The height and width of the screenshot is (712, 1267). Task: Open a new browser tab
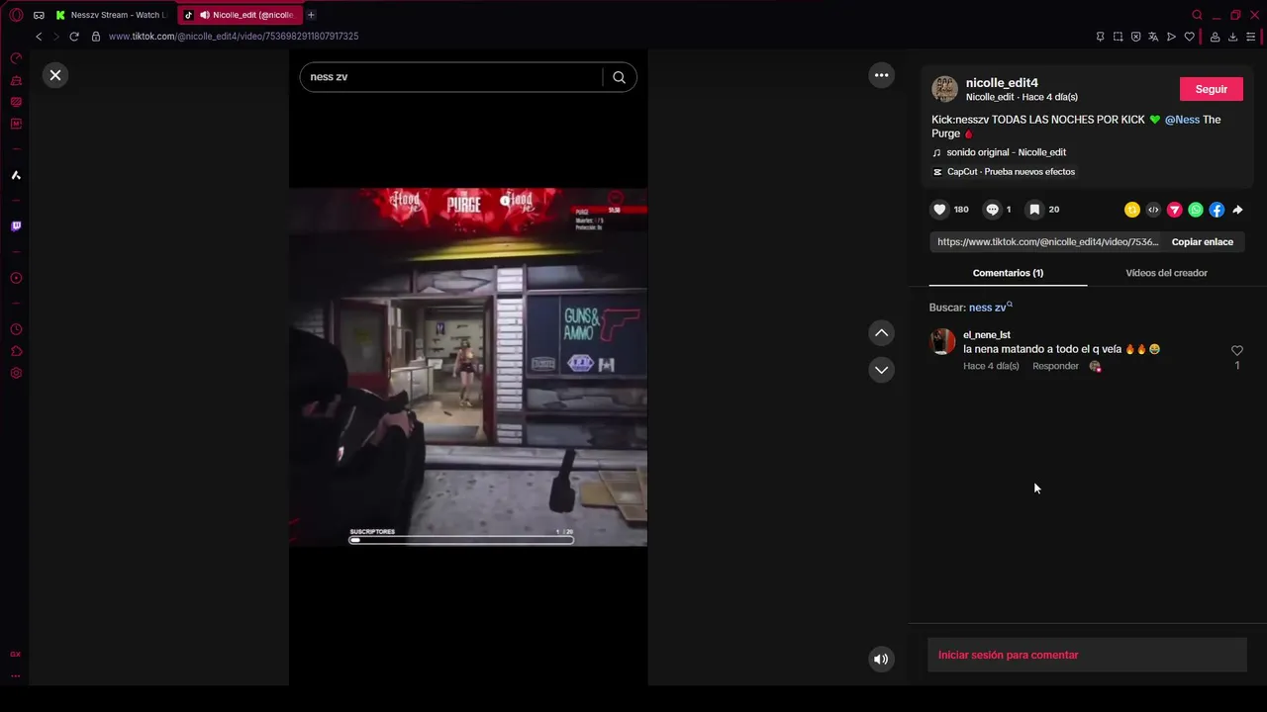(x=311, y=15)
